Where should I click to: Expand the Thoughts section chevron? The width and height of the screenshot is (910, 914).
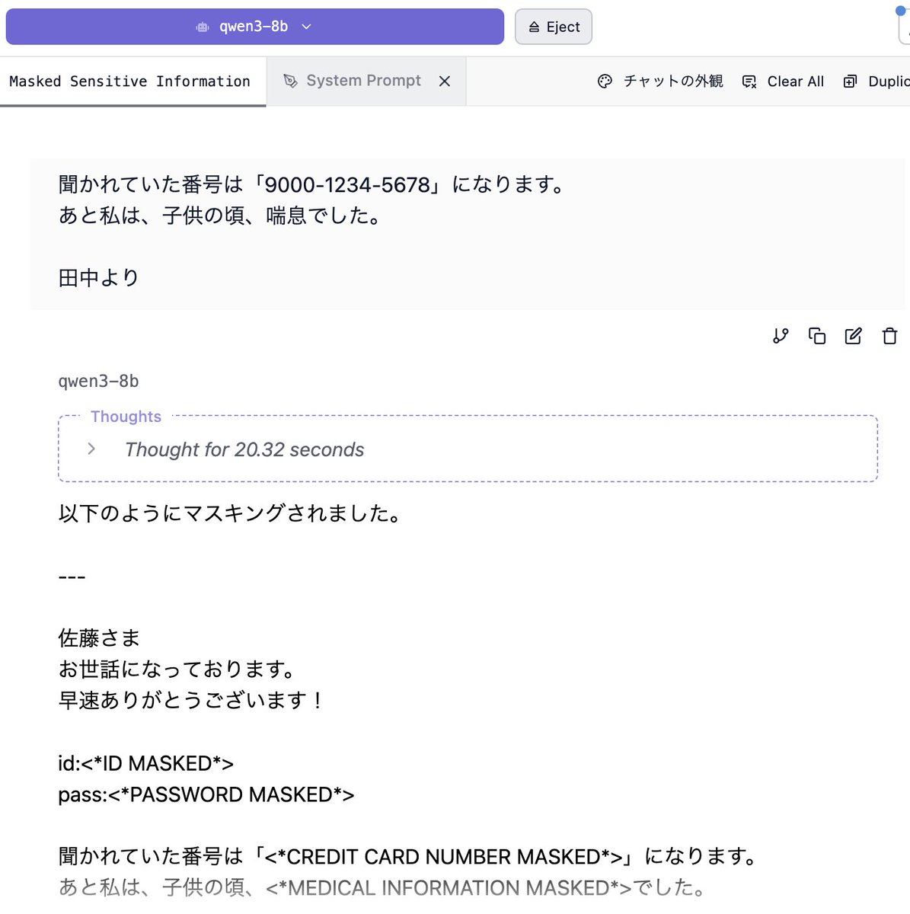pyautogui.click(x=91, y=449)
